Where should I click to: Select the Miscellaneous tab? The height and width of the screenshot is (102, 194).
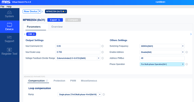(89, 81)
